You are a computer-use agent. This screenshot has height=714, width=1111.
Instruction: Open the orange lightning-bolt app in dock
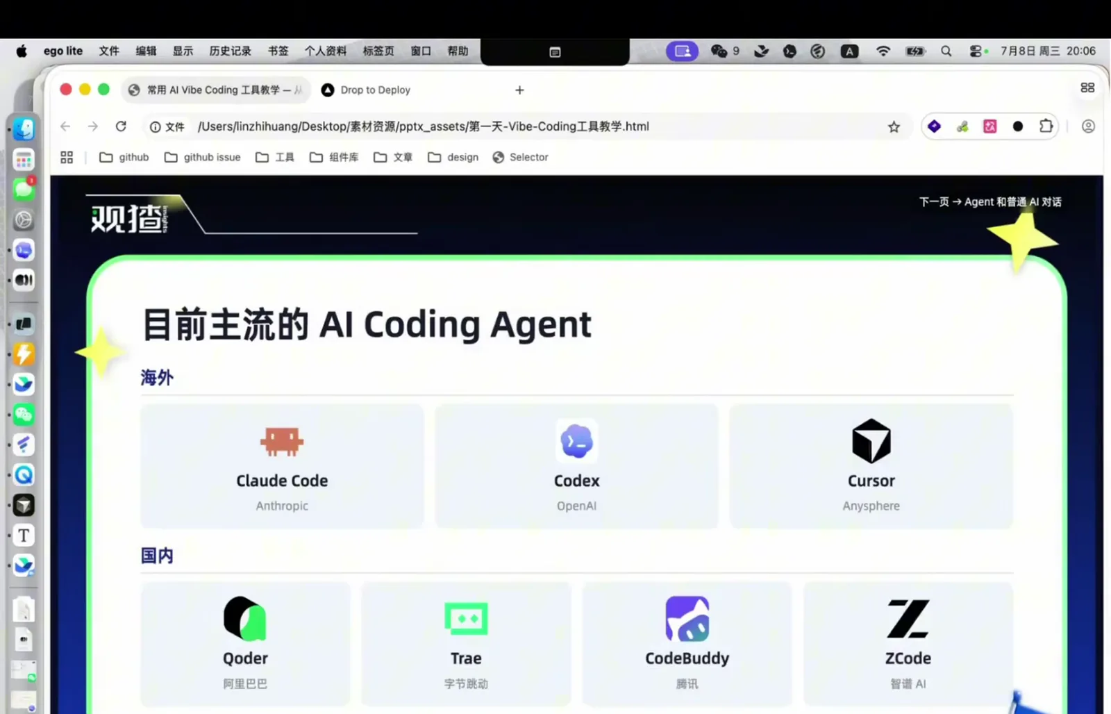(24, 354)
